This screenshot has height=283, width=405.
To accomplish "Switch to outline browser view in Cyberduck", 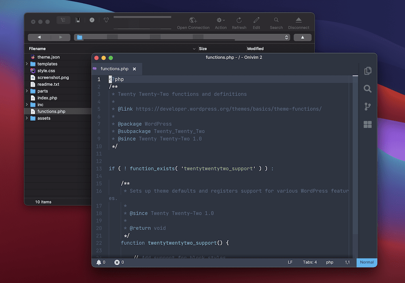I will 63,20.
